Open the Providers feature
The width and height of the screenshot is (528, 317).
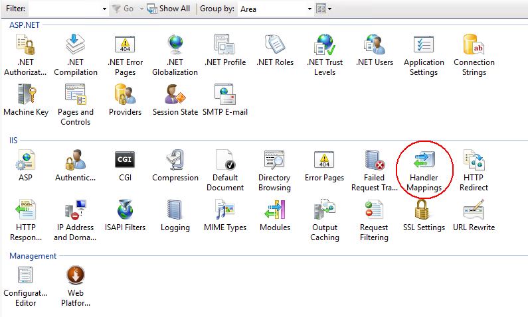[x=126, y=100]
